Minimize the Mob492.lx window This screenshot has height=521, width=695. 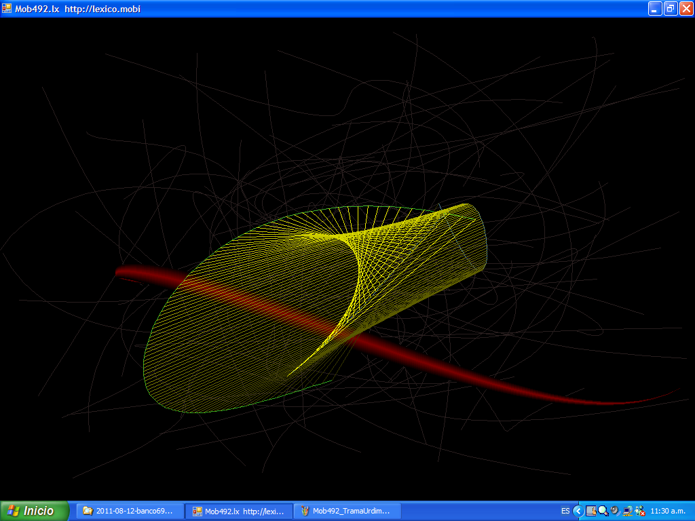(x=655, y=8)
